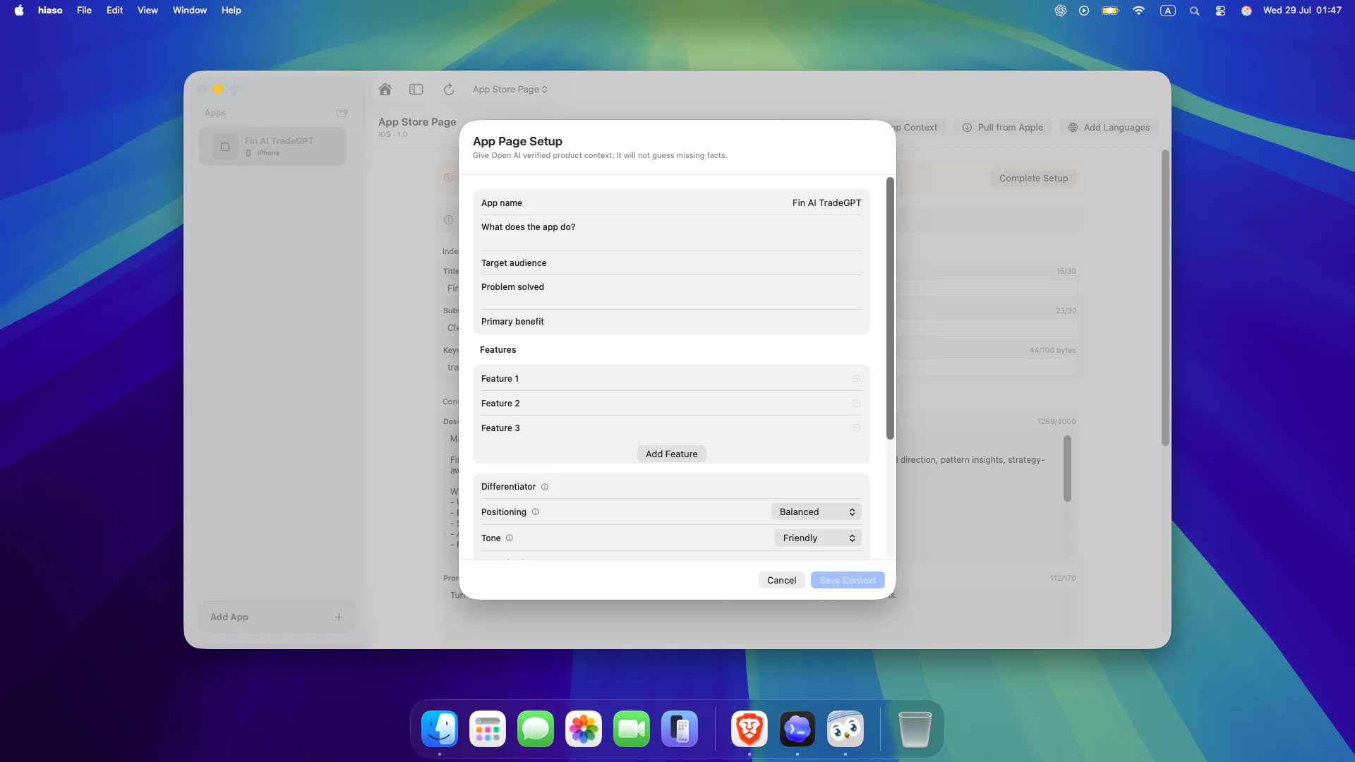The width and height of the screenshot is (1355, 762).
Task: Open the Edit menu
Action: [x=114, y=11]
